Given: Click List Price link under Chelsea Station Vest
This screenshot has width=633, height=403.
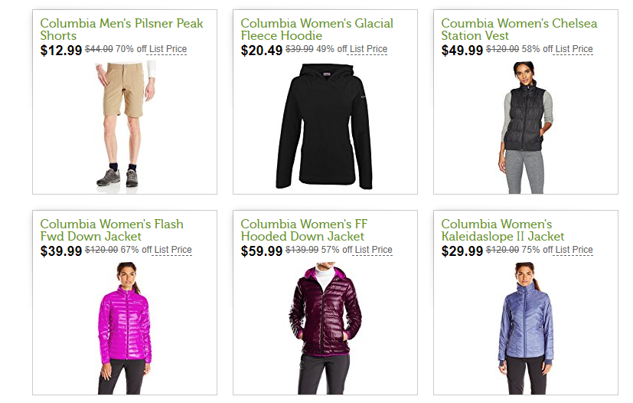Looking at the screenshot, I should pos(574,50).
